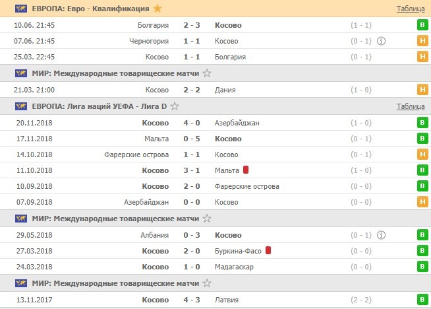Click the red card icon beside Мальта
431x309 pixels.
tap(245, 170)
